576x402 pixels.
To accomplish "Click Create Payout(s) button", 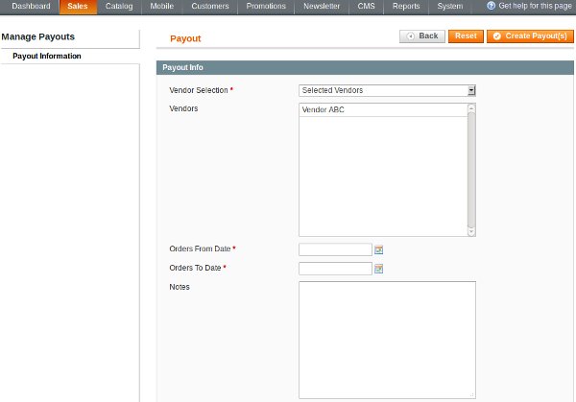I will [530, 36].
